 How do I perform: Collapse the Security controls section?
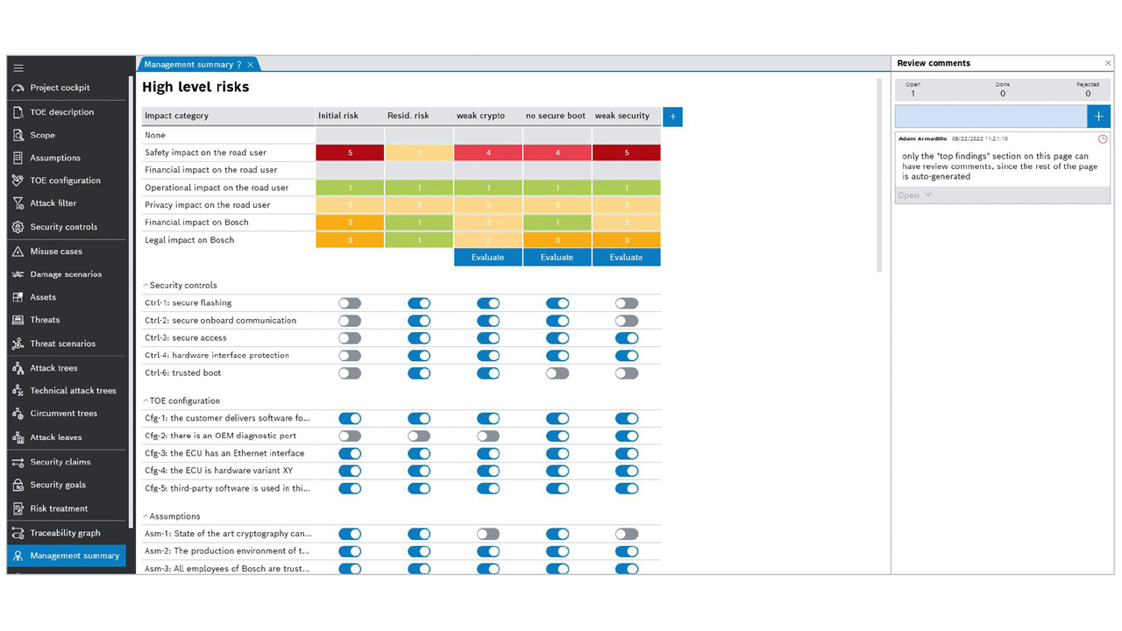coord(146,286)
